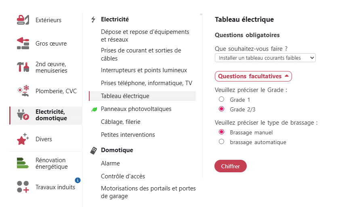
Task: Open the 'Que souhaitez-vous faire' dropdown
Action: (x=265, y=58)
